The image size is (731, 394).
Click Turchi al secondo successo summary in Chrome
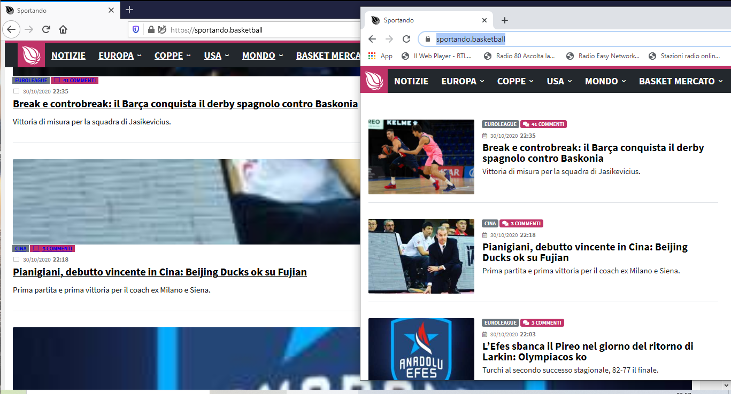571,370
